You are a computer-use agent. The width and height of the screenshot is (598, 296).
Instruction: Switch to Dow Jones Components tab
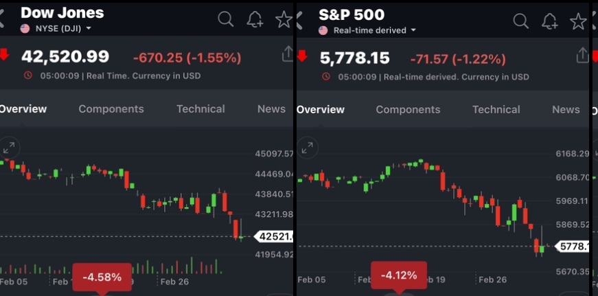pos(111,109)
